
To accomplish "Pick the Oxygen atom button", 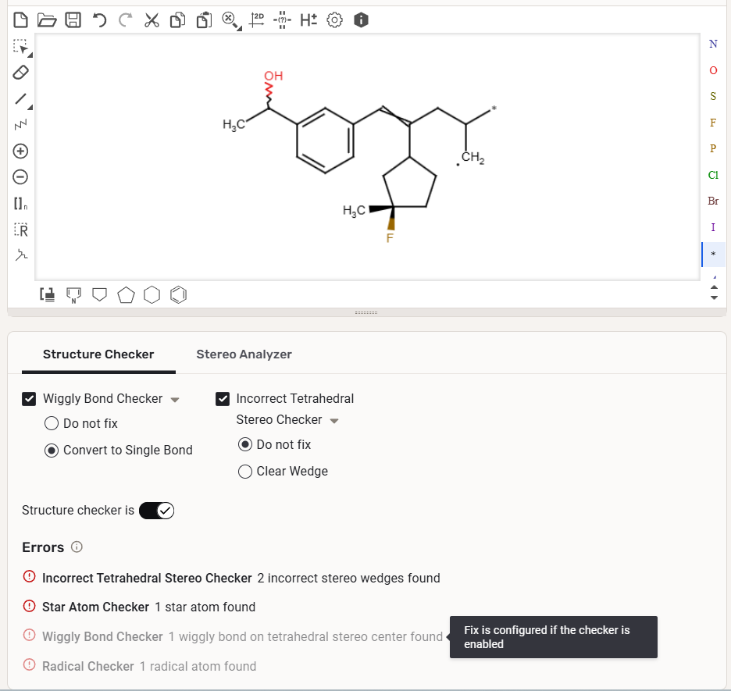I will coord(712,70).
